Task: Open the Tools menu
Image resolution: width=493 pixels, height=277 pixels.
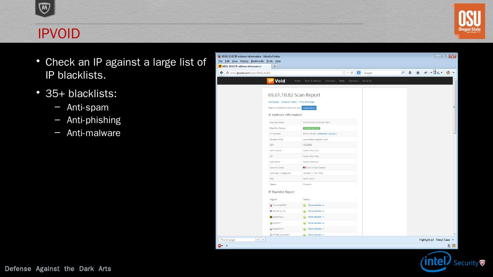Action: [x=270, y=61]
